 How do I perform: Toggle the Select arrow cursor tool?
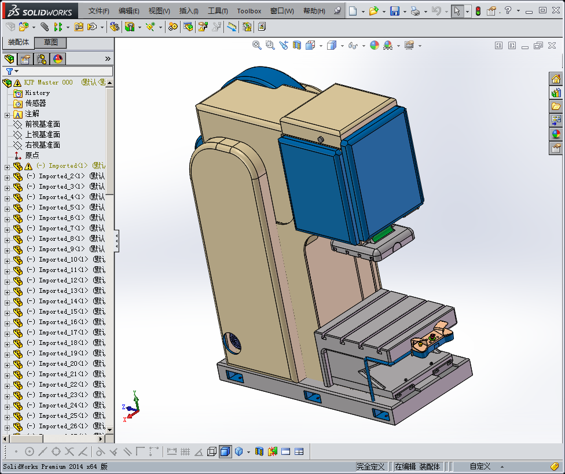coord(457,11)
